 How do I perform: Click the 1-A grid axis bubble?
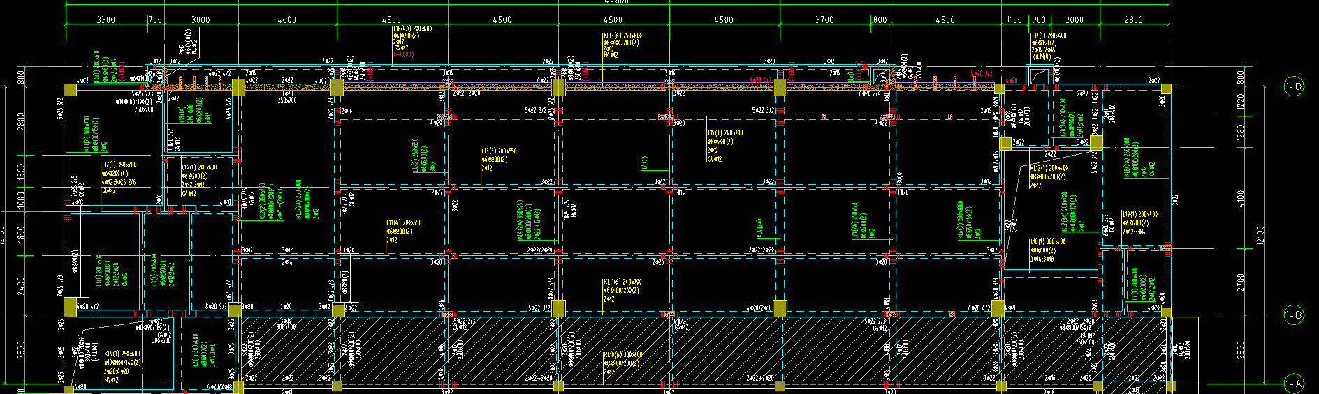(1293, 384)
